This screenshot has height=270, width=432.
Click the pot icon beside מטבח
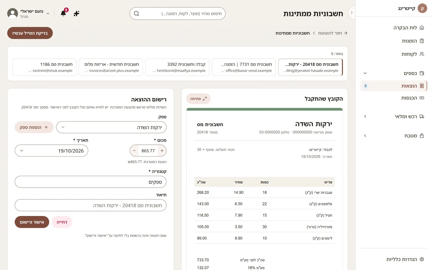422,136
